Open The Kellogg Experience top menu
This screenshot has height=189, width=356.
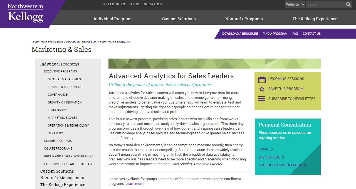(315, 19)
